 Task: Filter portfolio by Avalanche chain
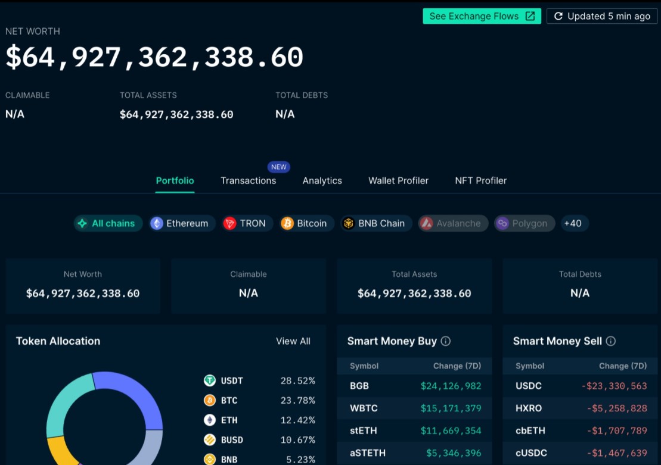[x=453, y=223]
